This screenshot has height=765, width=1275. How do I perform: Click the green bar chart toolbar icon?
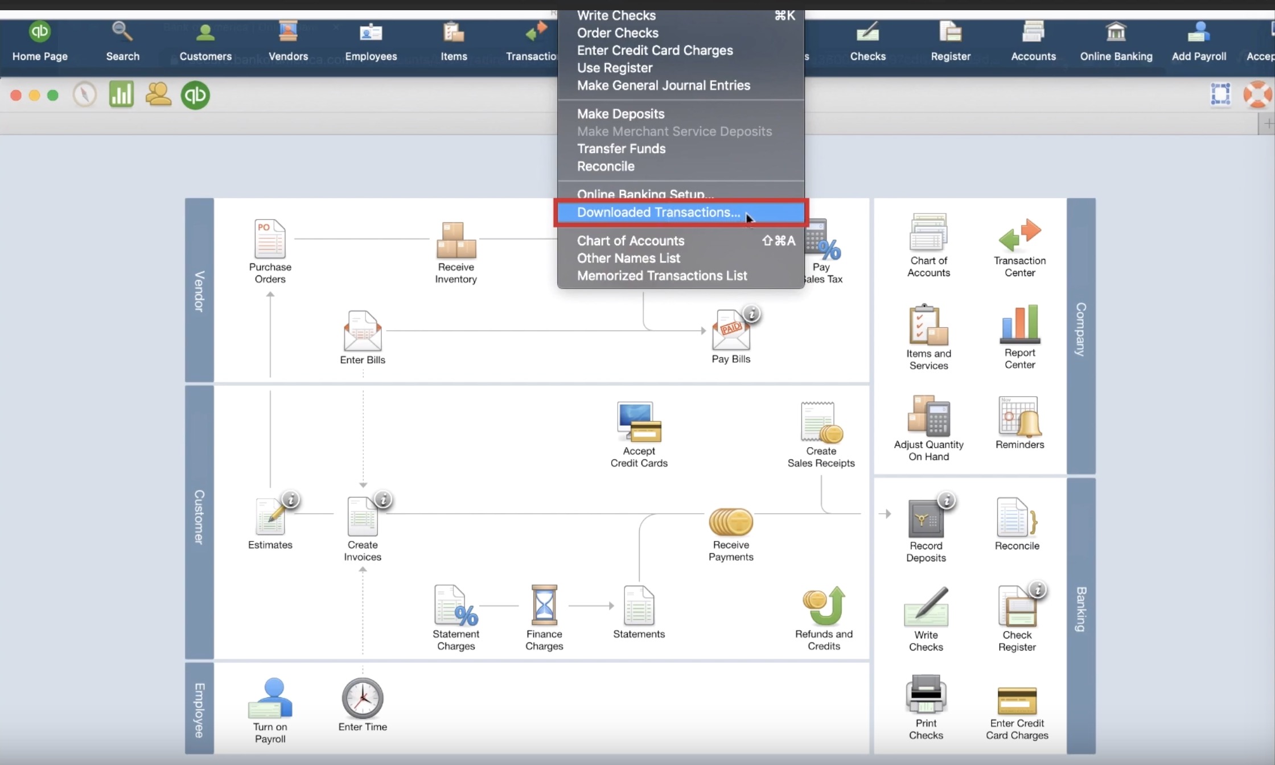[x=121, y=94]
